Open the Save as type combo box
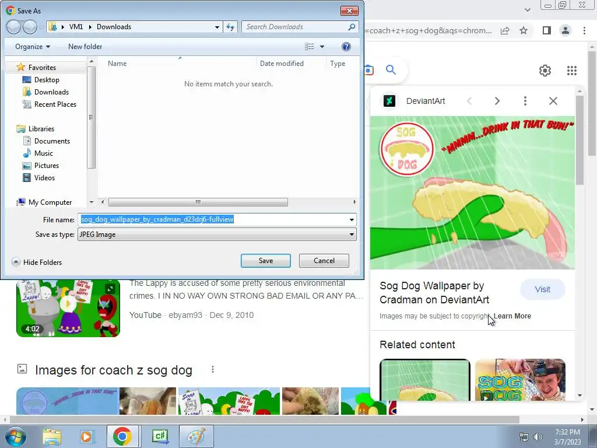Screen dimensions: 597x448 [x=217, y=235]
